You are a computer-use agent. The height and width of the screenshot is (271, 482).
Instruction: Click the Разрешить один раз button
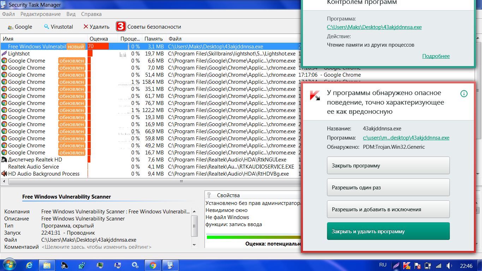coord(388,187)
